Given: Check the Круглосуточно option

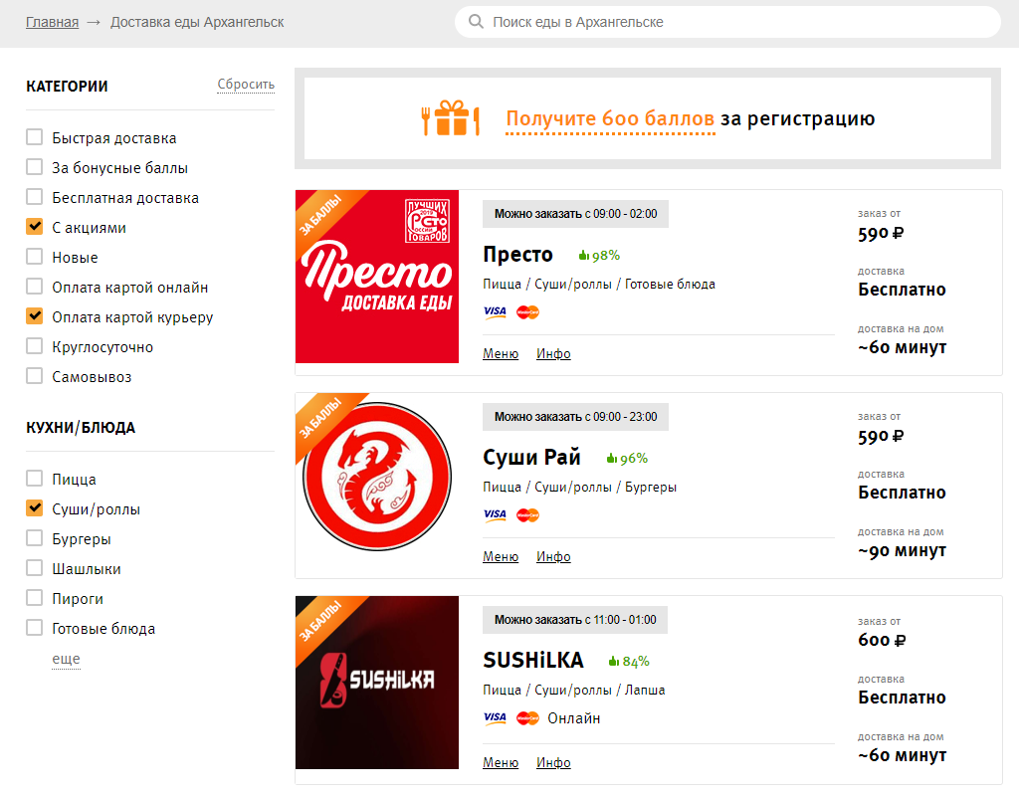Looking at the screenshot, I should [35, 346].
